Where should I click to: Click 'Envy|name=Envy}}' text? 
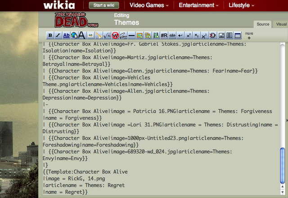tap(65, 158)
